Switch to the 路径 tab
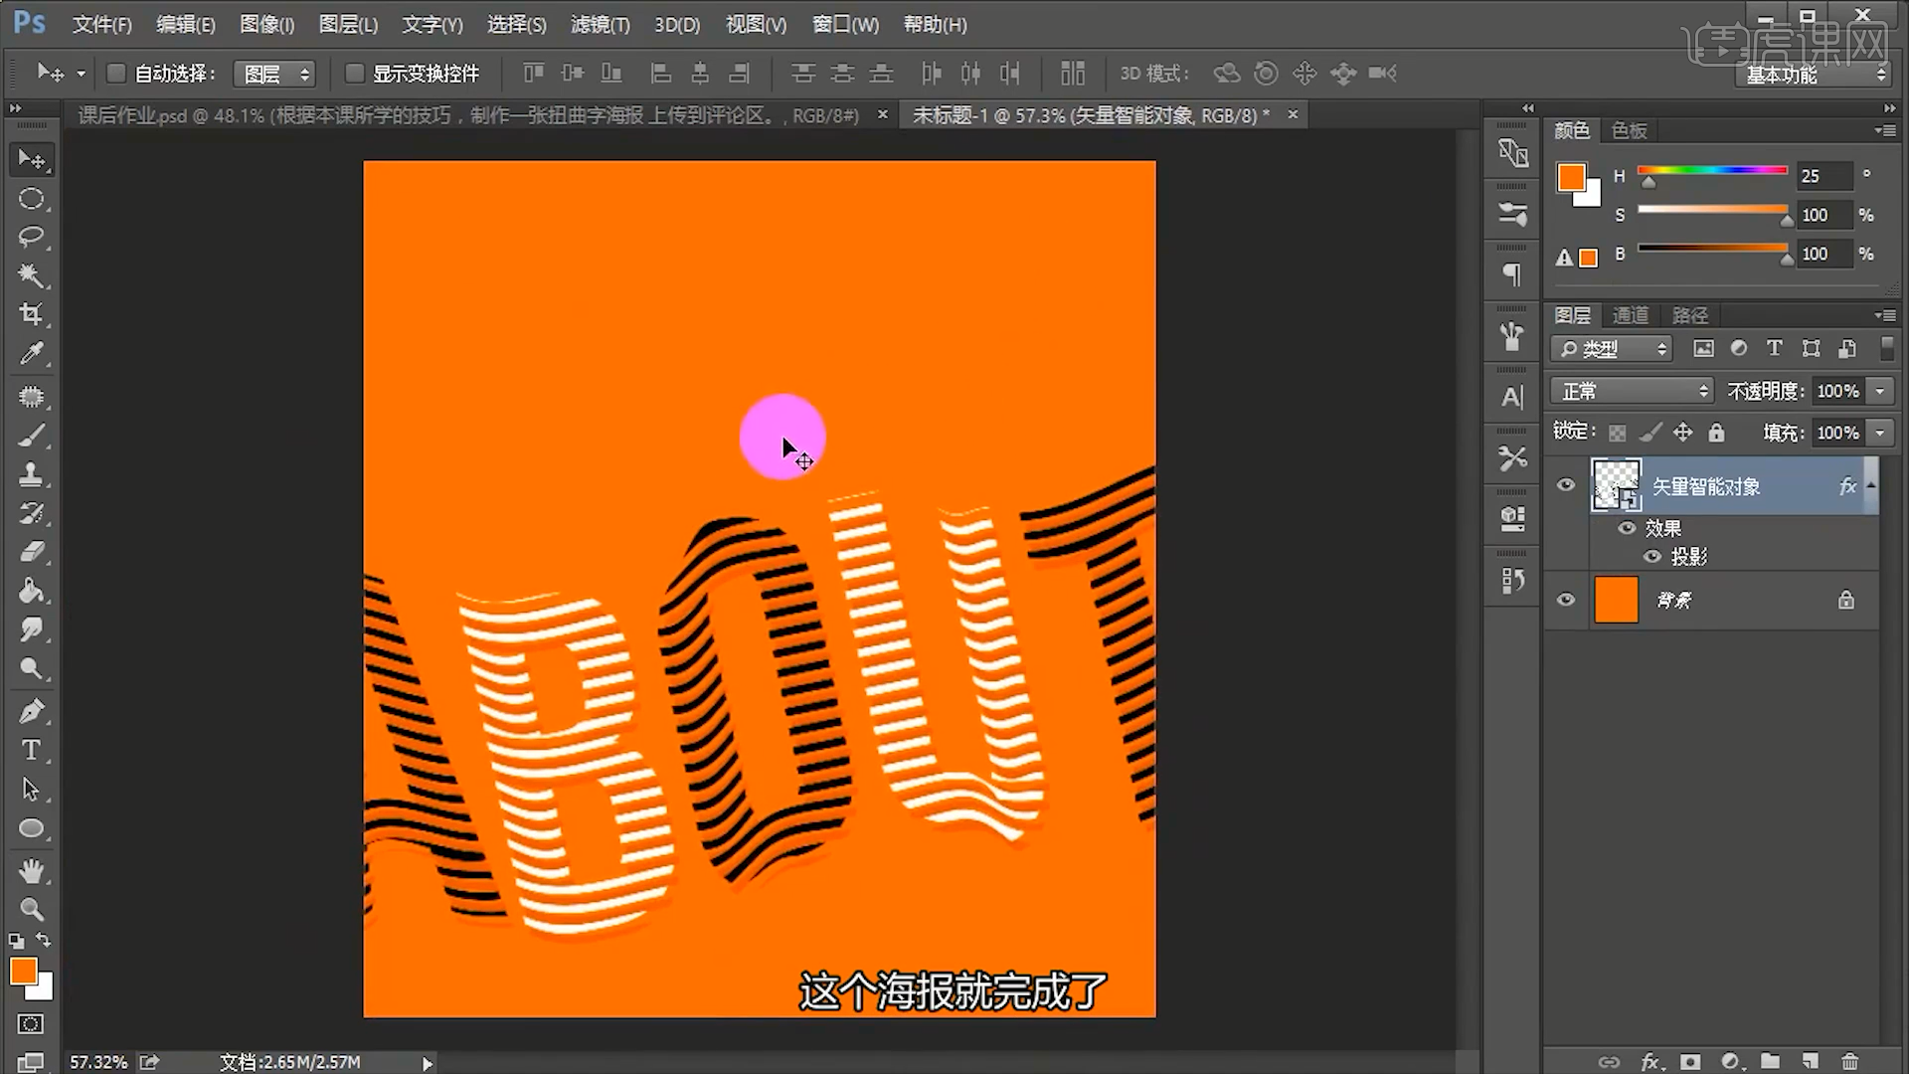The height and width of the screenshot is (1074, 1909). pyautogui.click(x=1689, y=315)
